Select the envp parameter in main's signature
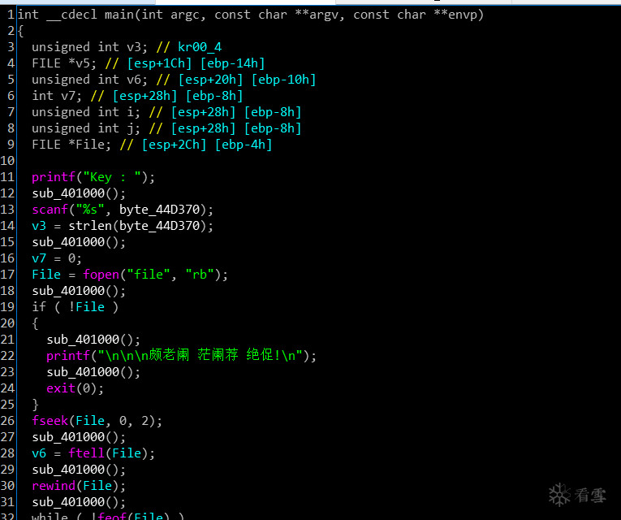621x520 pixels. pyautogui.click(x=462, y=15)
